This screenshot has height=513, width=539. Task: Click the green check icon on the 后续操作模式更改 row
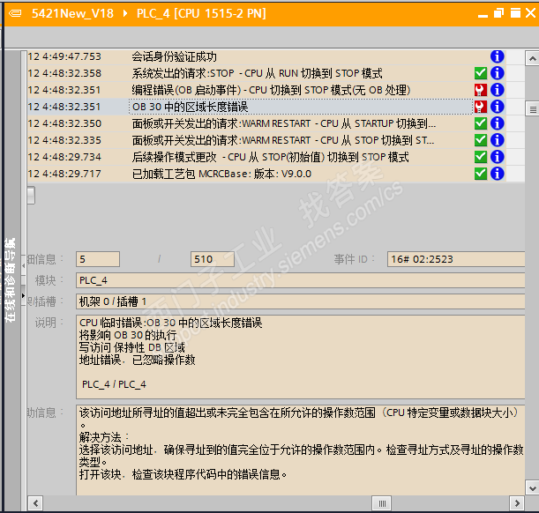(x=481, y=157)
